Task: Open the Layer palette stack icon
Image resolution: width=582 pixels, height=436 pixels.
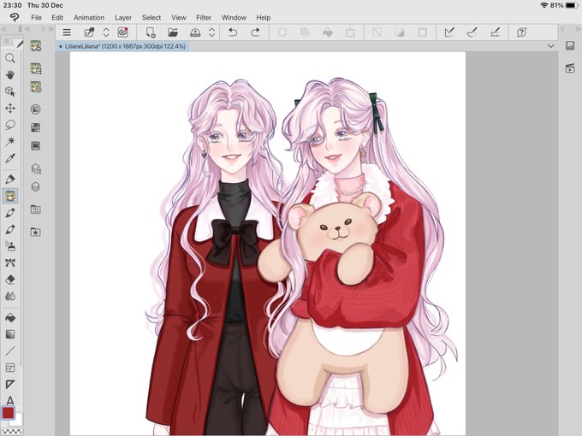Action: click(36, 186)
